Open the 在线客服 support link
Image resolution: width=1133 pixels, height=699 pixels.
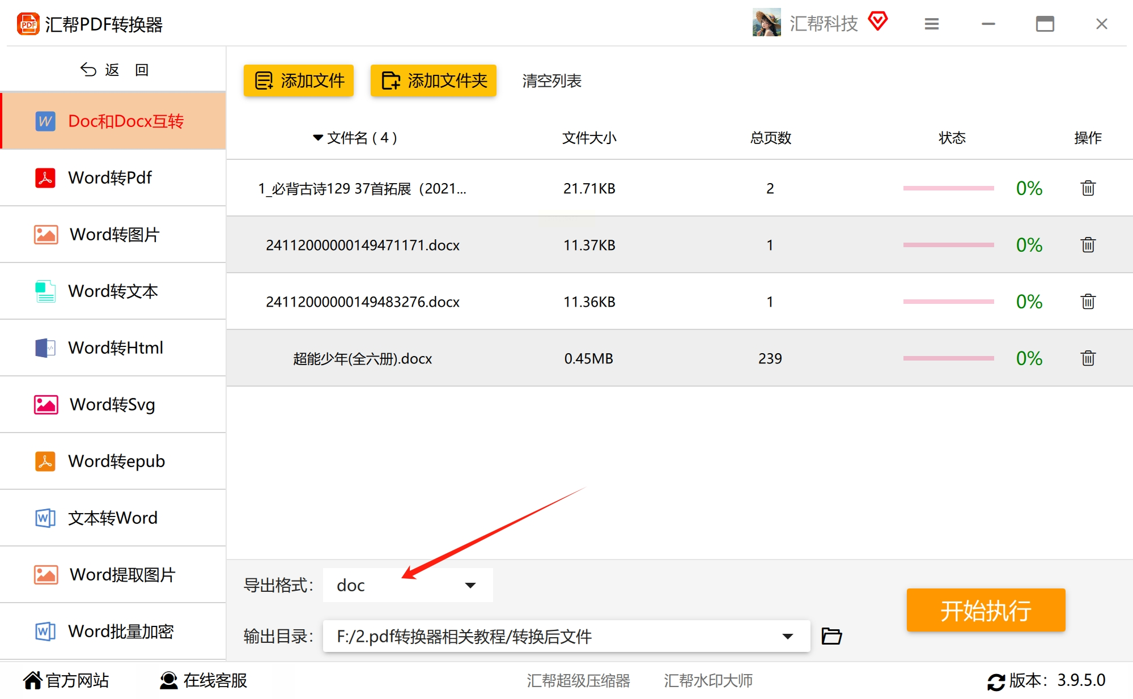click(x=203, y=680)
